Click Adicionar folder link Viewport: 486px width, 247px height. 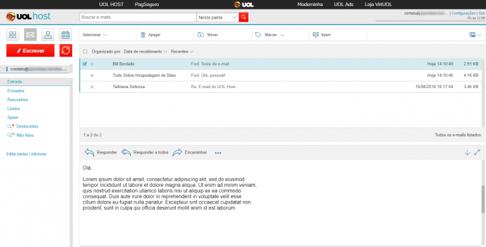[39, 154]
